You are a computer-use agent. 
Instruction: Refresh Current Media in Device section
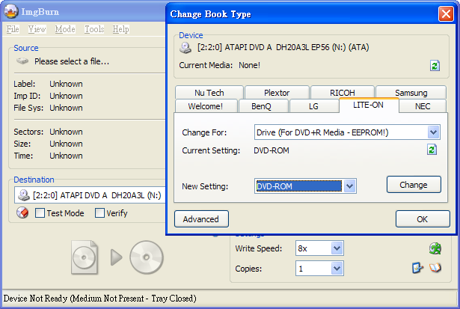click(x=435, y=65)
